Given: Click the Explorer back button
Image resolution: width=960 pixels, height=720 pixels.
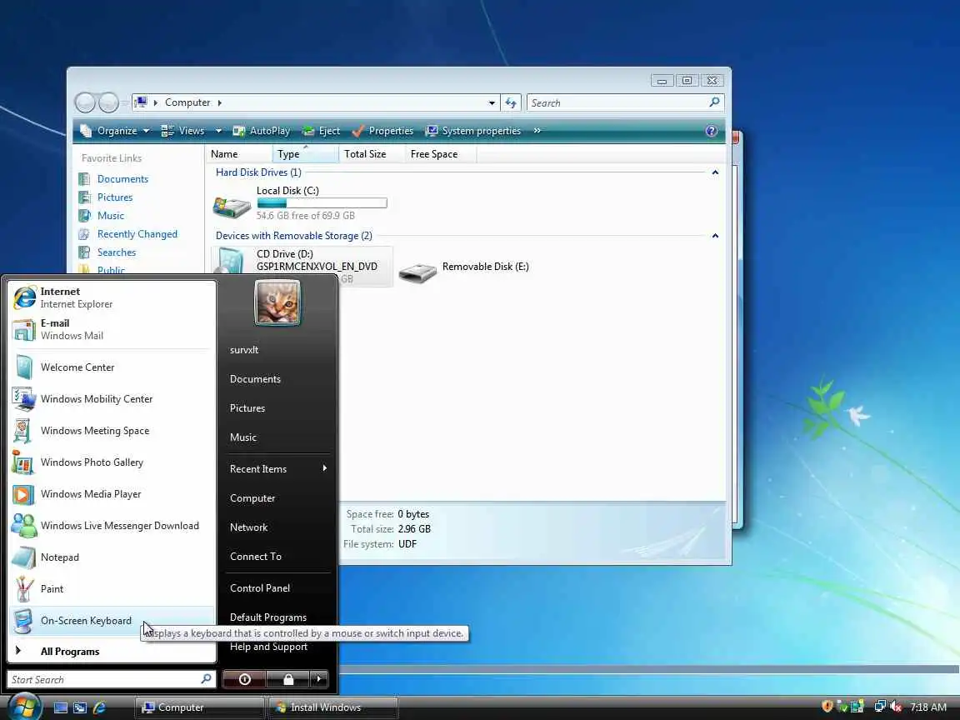Looking at the screenshot, I should pos(85,102).
